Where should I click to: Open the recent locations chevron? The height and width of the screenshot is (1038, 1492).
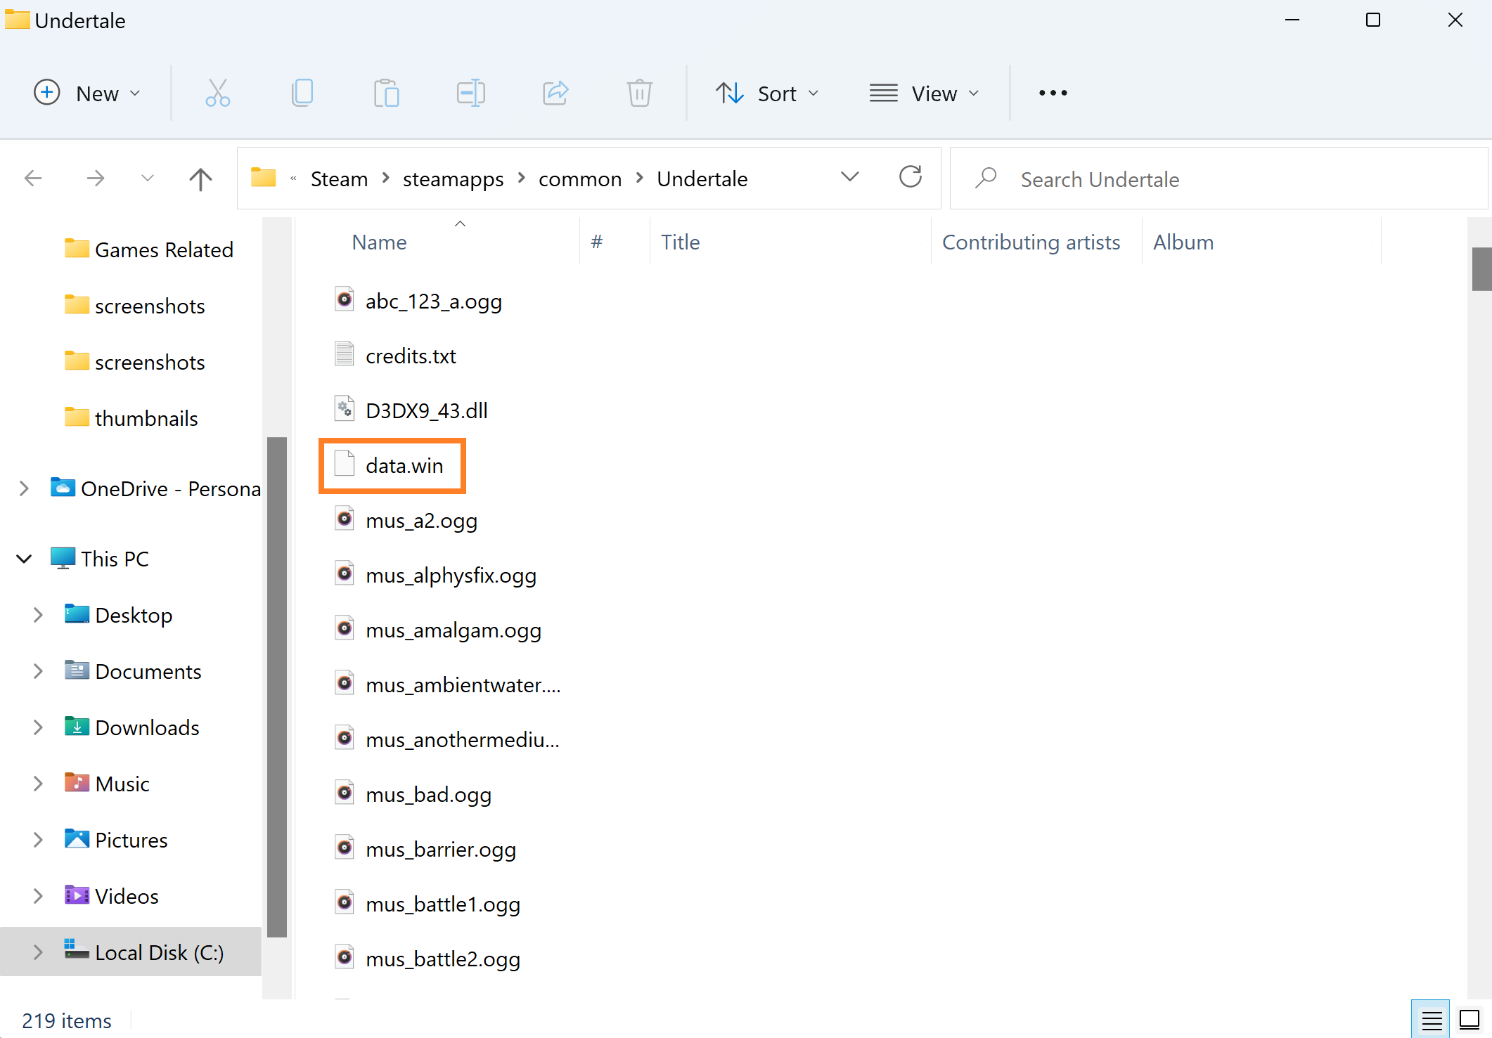pyautogui.click(x=148, y=179)
